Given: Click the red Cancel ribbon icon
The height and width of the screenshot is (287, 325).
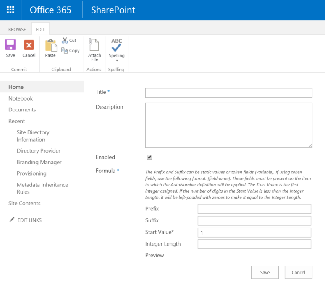Looking at the screenshot, I should pyautogui.click(x=29, y=45).
